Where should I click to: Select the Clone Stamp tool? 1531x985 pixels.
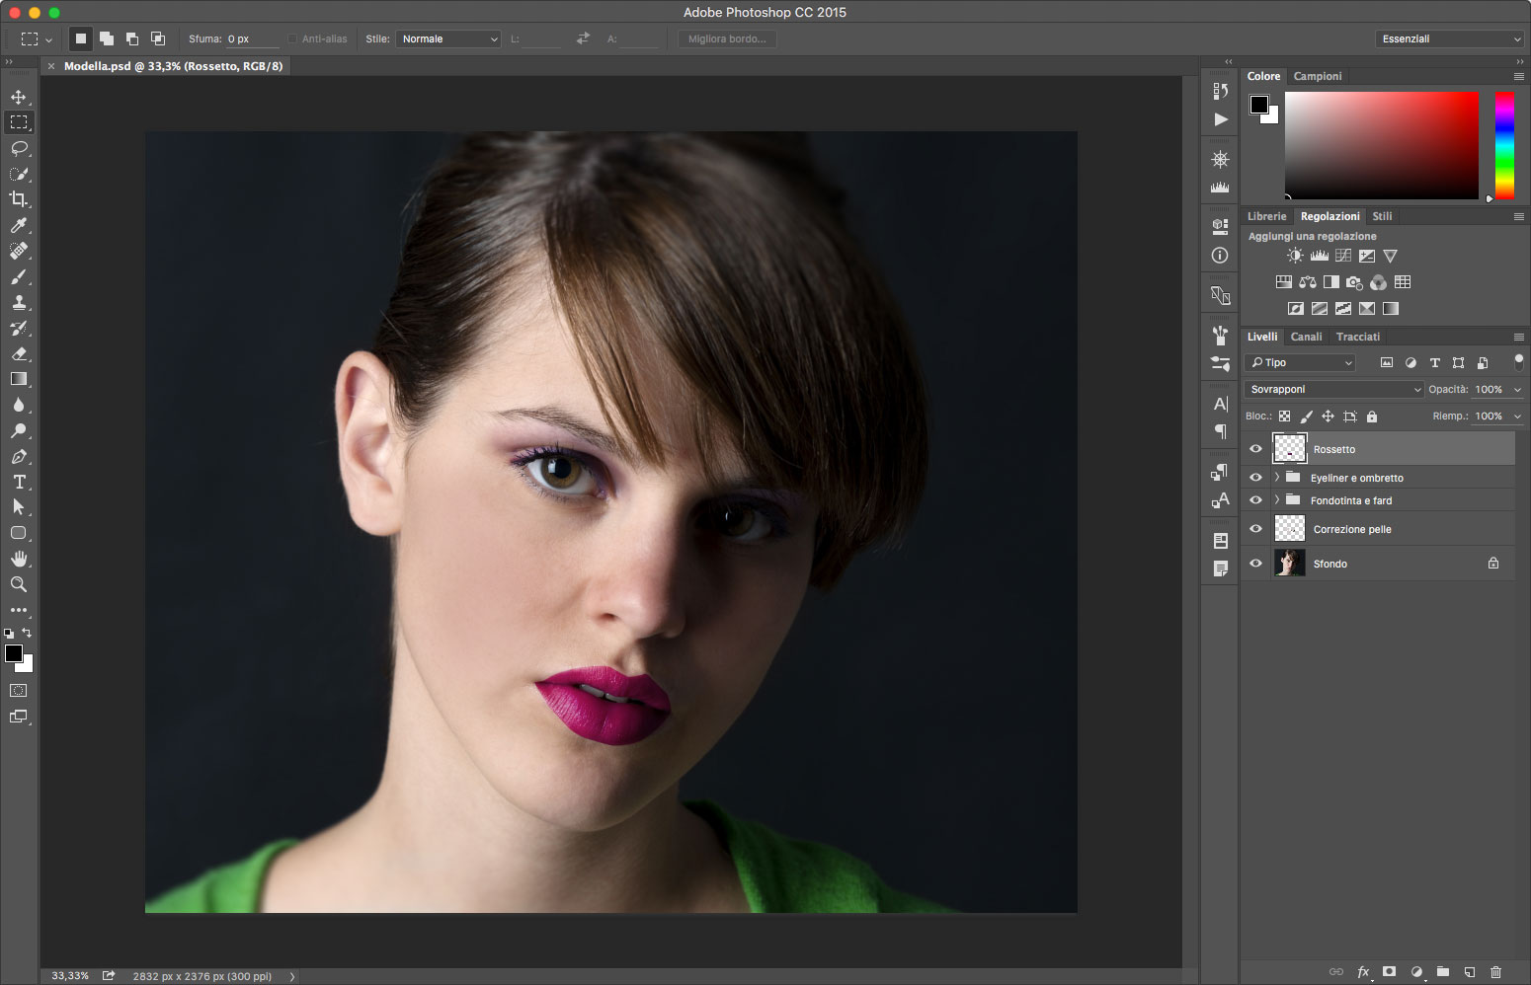[x=19, y=302]
